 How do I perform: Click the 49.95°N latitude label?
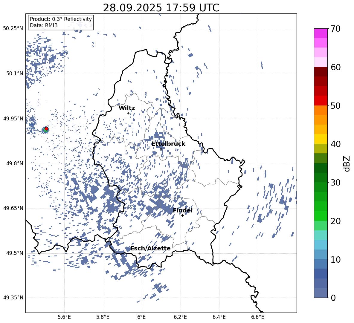[x=13, y=119]
